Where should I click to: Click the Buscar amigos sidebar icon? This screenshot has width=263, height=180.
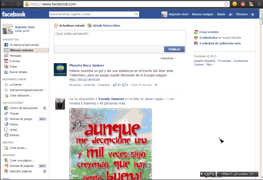point(6,72)
